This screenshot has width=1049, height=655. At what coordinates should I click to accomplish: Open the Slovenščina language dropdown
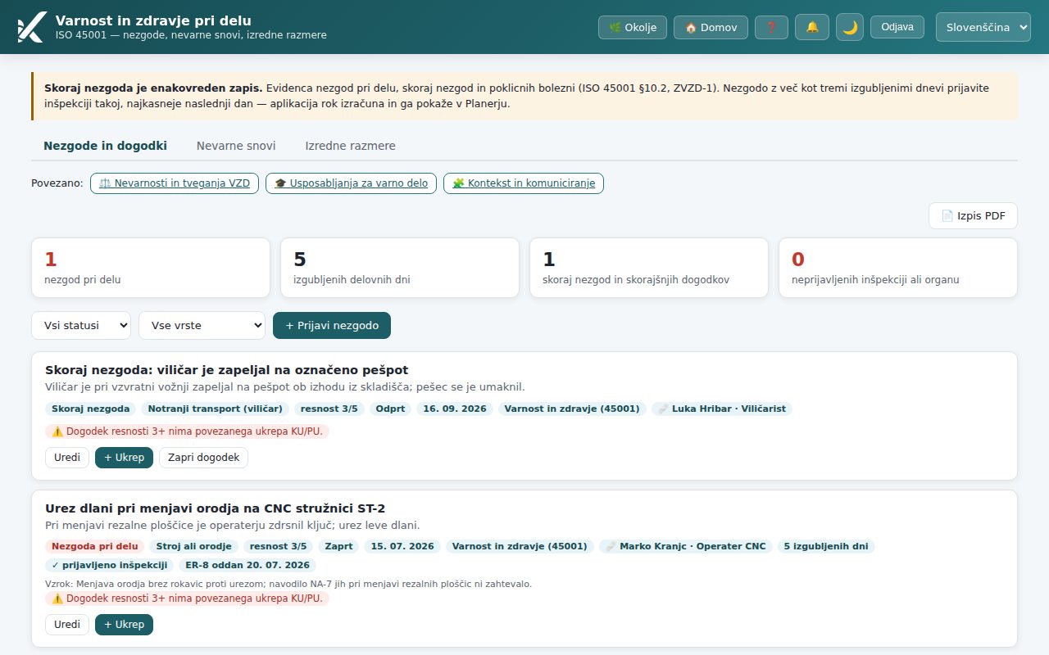983,27
